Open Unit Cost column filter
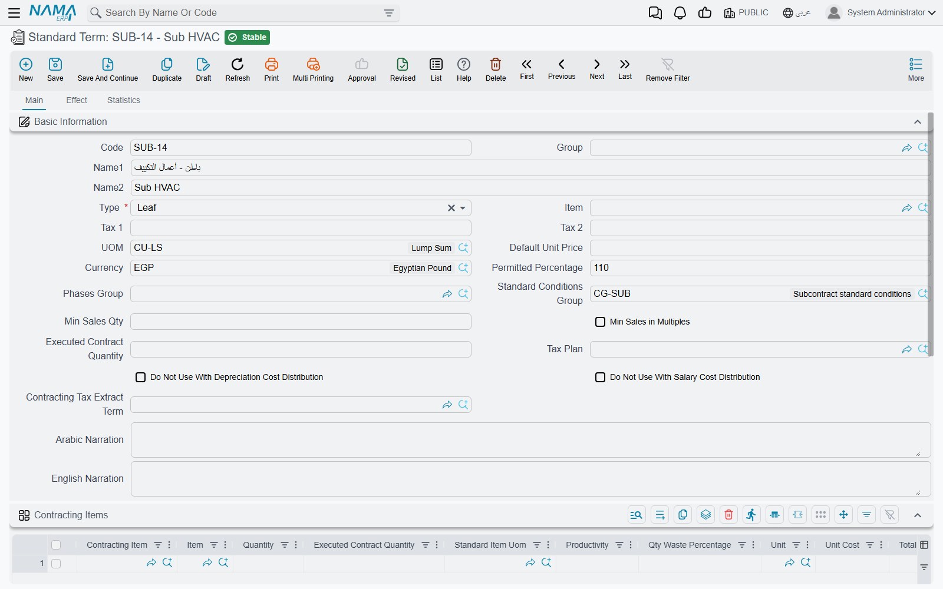Viewport: 943px width, 589px height. (x=870, y=545)
